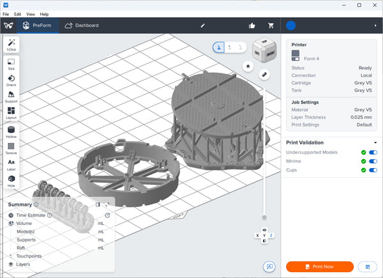The image size is (383, 278).
Task: Collapse the Print Validation section
Action: (x=375, y=143)
